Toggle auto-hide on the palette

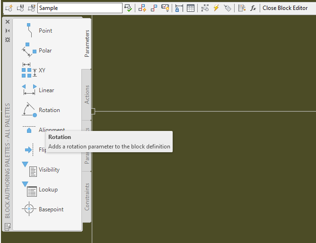pyautogui.click(x=8, y=31)
